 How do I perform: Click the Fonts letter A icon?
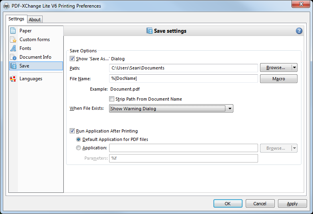(x=13, y=48)
